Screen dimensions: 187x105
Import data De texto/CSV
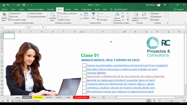coord(14,13)
